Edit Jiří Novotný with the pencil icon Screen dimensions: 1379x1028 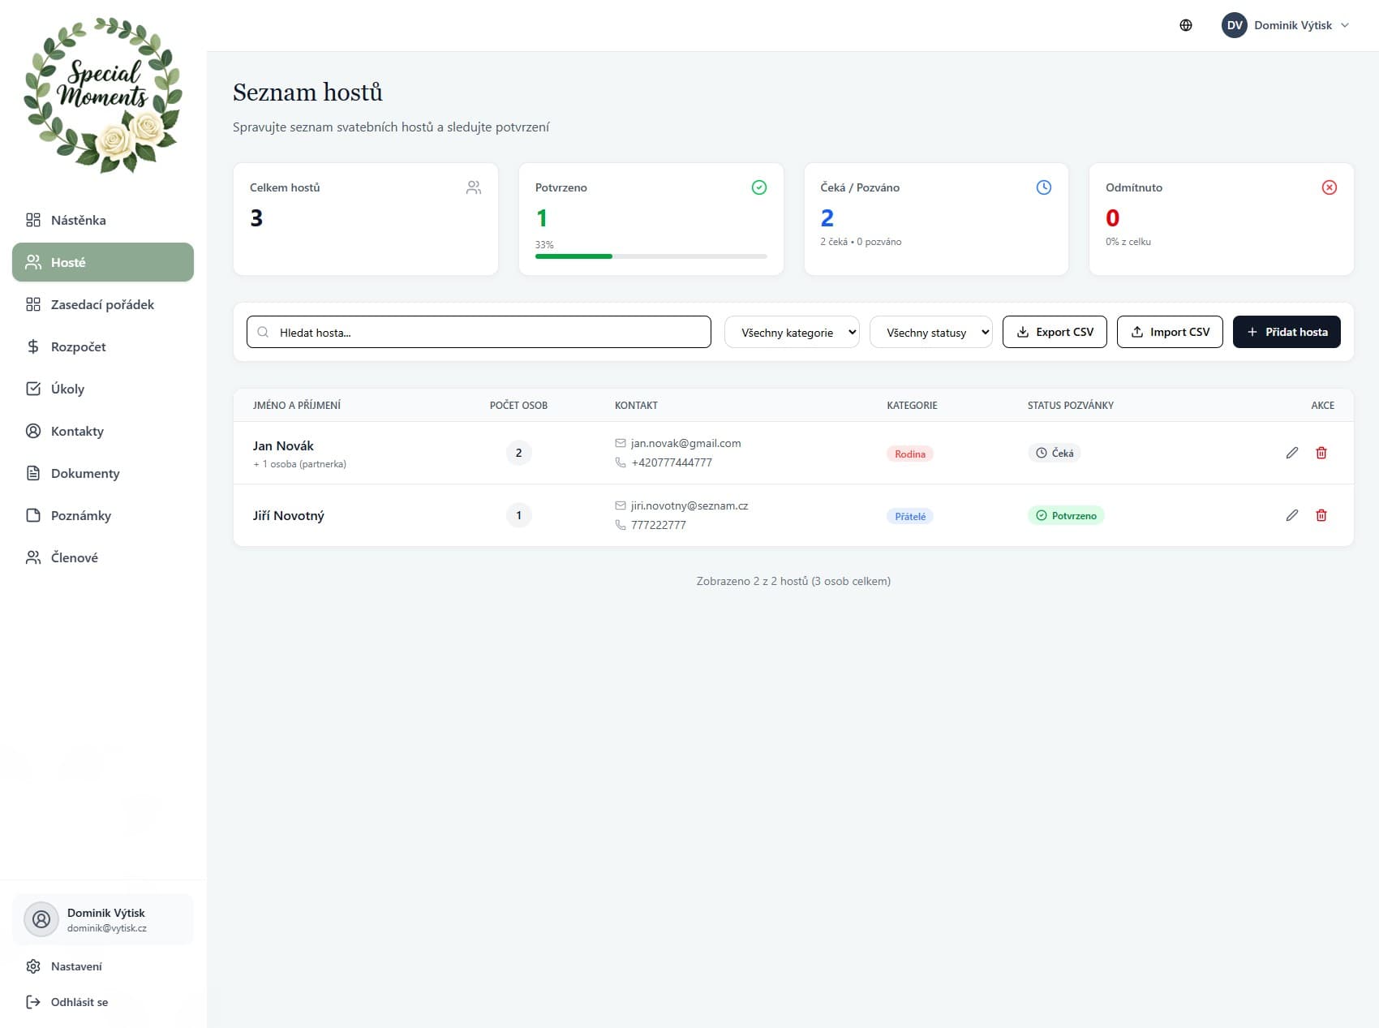pos(1291,515)
